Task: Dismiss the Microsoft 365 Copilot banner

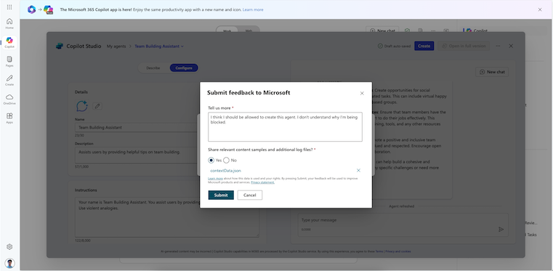Action: (540, 9)
